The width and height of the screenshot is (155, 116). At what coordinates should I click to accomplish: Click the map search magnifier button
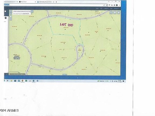click(x=32, y=12)
